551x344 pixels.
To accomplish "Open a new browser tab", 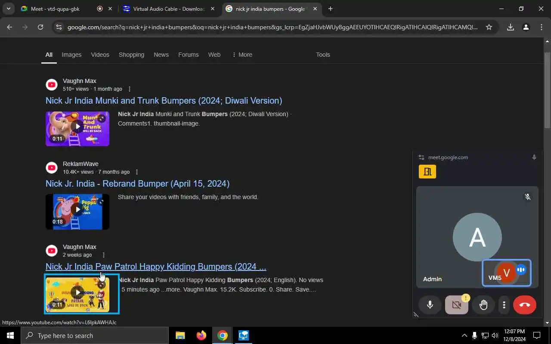I will 330,9.
